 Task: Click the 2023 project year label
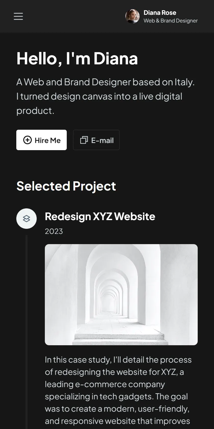click(54, 231)
